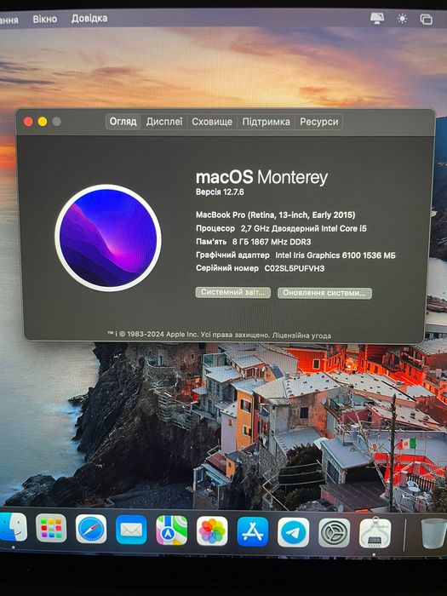
Task: Open the Вікно menu
Action: pos(45,19)
